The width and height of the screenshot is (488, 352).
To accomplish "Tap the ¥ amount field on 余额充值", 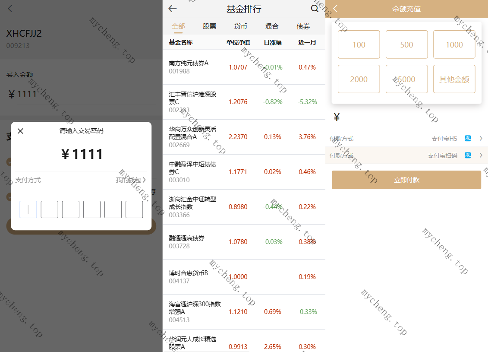I will click(406, 117).
